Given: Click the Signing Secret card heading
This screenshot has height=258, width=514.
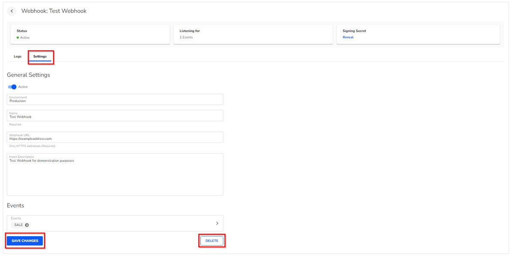Looking at the screenshot, I should (354, 31).
